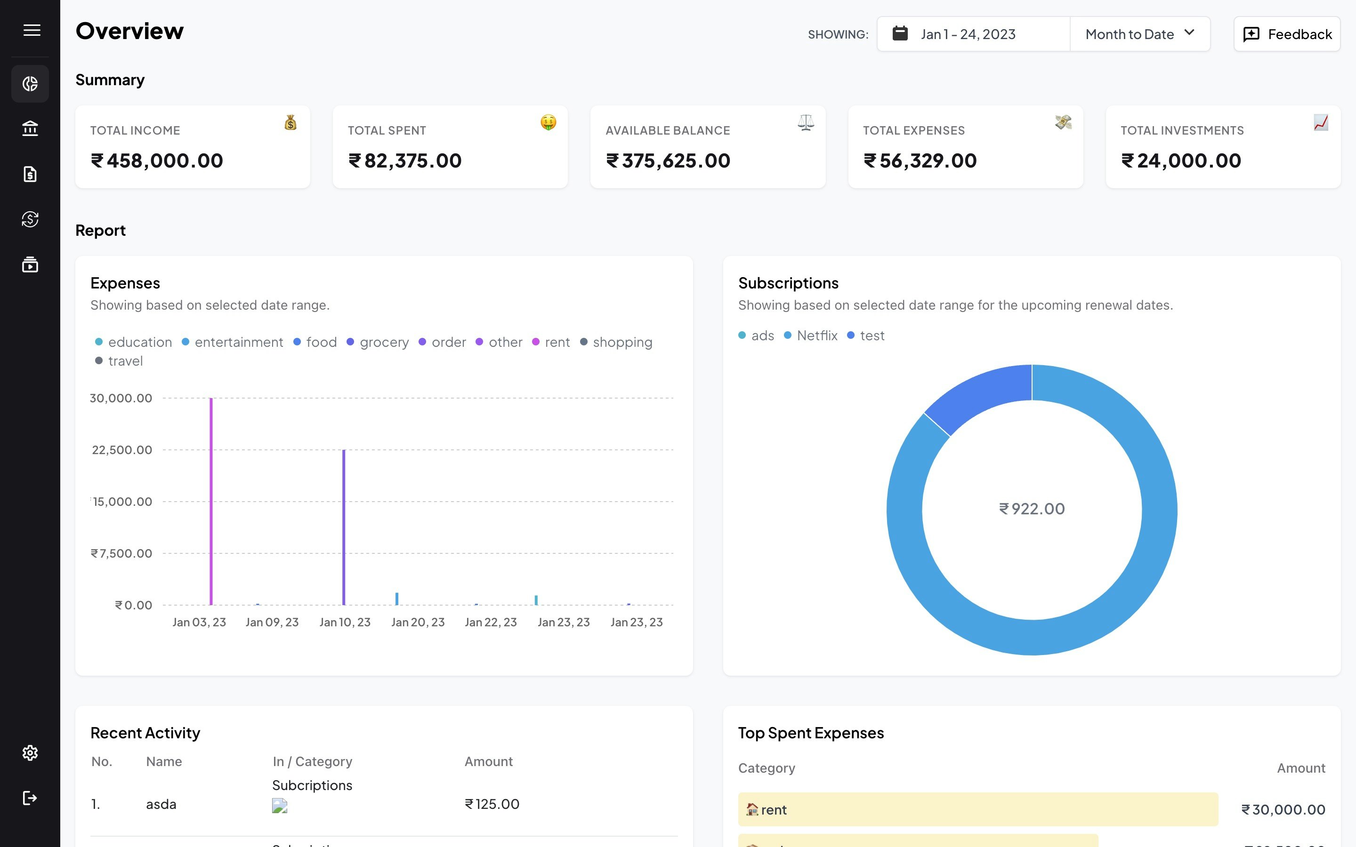
Task: Click the ₹56,329.00 total expenses value
Action: pos(920,161)
